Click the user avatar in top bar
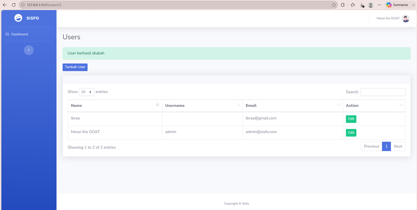The image size is (417, 210). (x=406, y=18)
